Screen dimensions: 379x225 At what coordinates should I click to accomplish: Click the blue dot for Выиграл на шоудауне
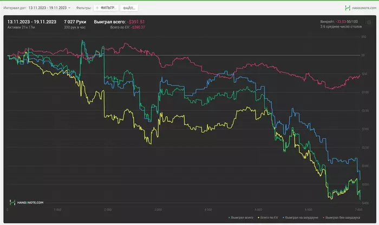tap(283, 218)
